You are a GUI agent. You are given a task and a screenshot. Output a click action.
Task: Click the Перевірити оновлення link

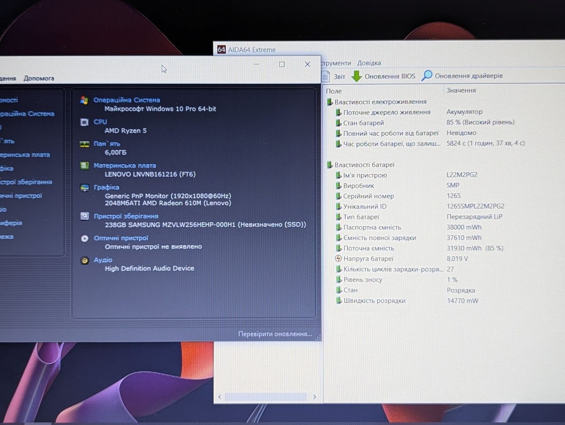point(275,334)
